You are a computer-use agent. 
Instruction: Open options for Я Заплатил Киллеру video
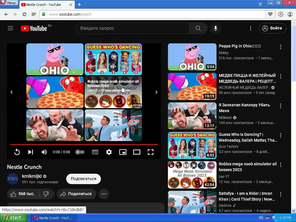[281, 106]
